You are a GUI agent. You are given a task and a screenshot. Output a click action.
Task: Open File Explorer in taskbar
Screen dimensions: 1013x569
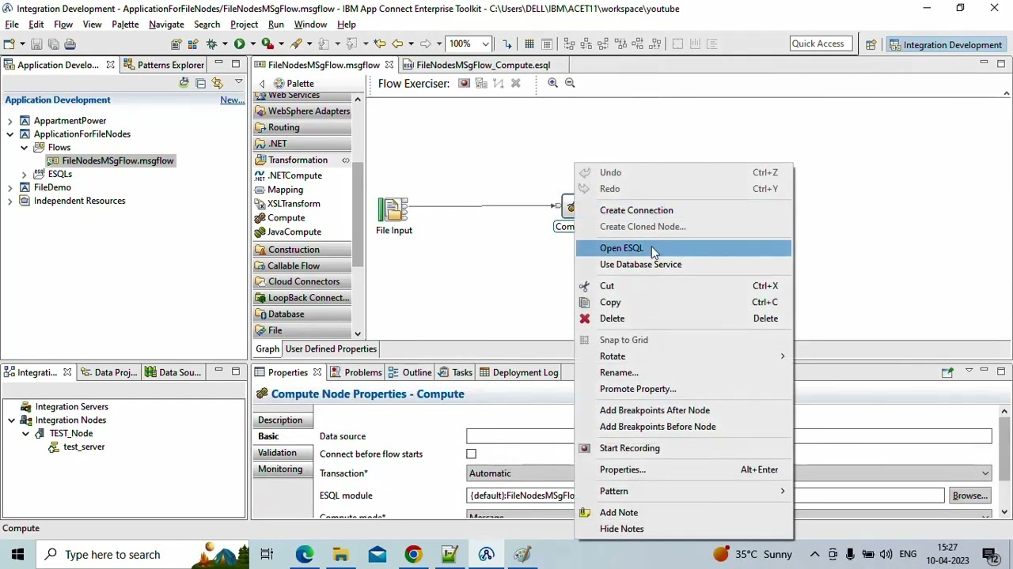click(x=340, y=555)
